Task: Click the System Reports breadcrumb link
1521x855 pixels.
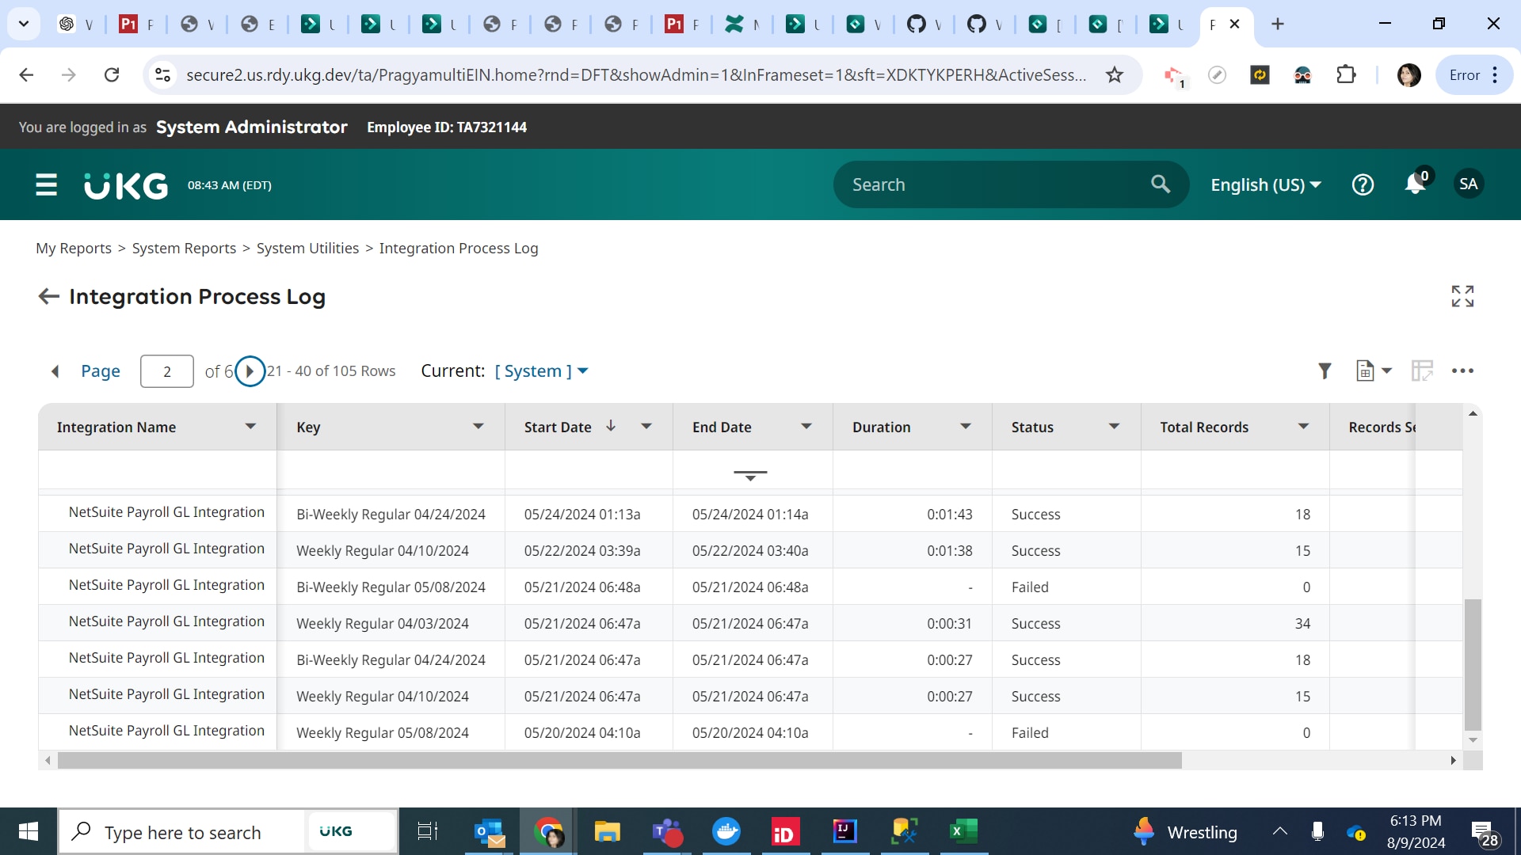Action: (184, 248)
